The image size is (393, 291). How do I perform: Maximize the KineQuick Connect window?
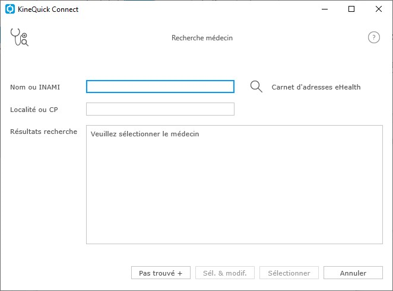(x=351, y=9)
